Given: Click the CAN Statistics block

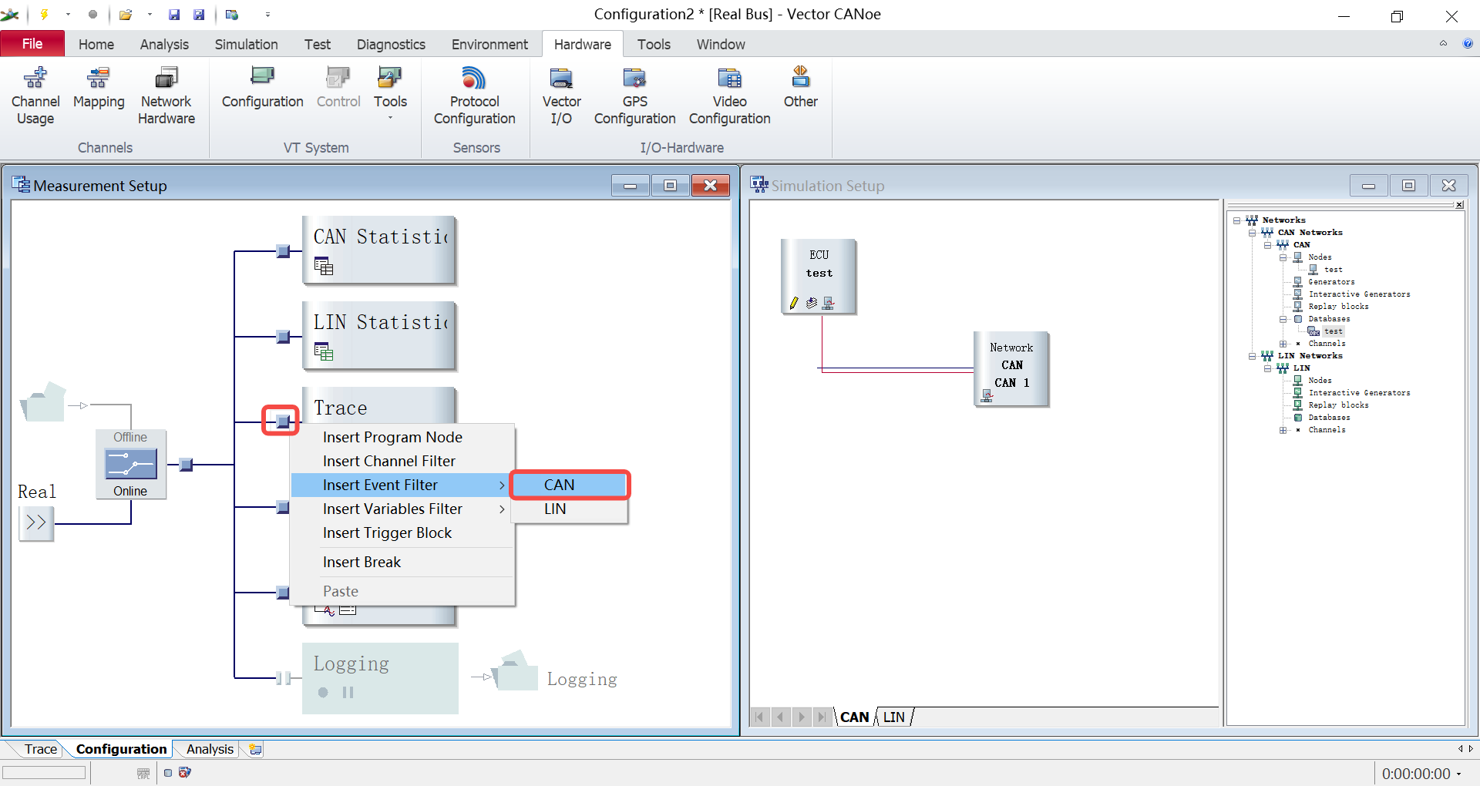Looking at the screenshot, I should [x=379, y=250].
